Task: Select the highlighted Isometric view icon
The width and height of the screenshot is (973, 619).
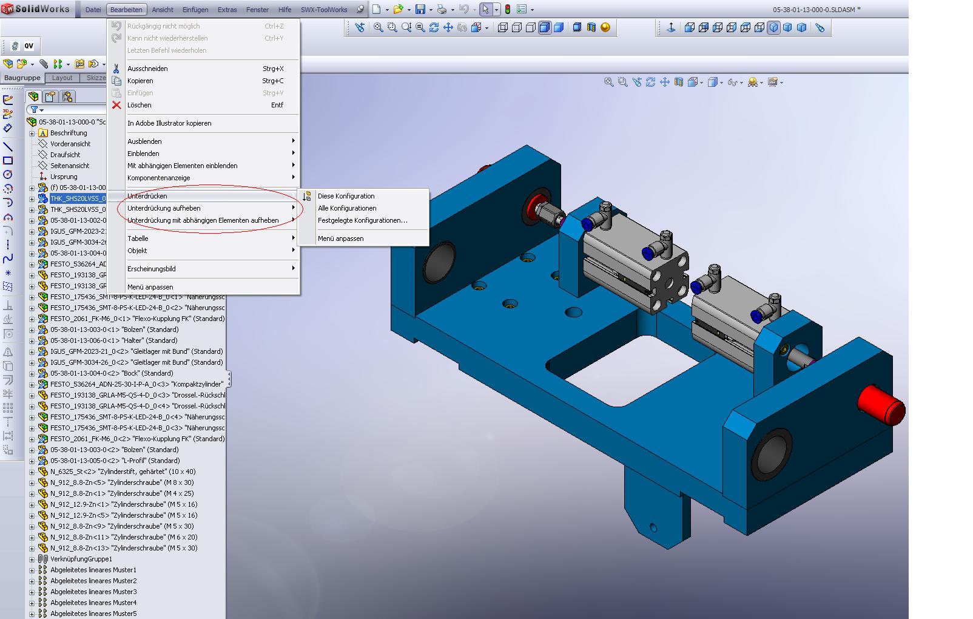Action: coord(773,27)
